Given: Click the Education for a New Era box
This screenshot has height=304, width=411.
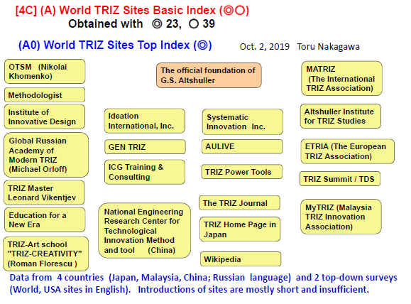Looking at the screenshot, I should tap(45, 219).
